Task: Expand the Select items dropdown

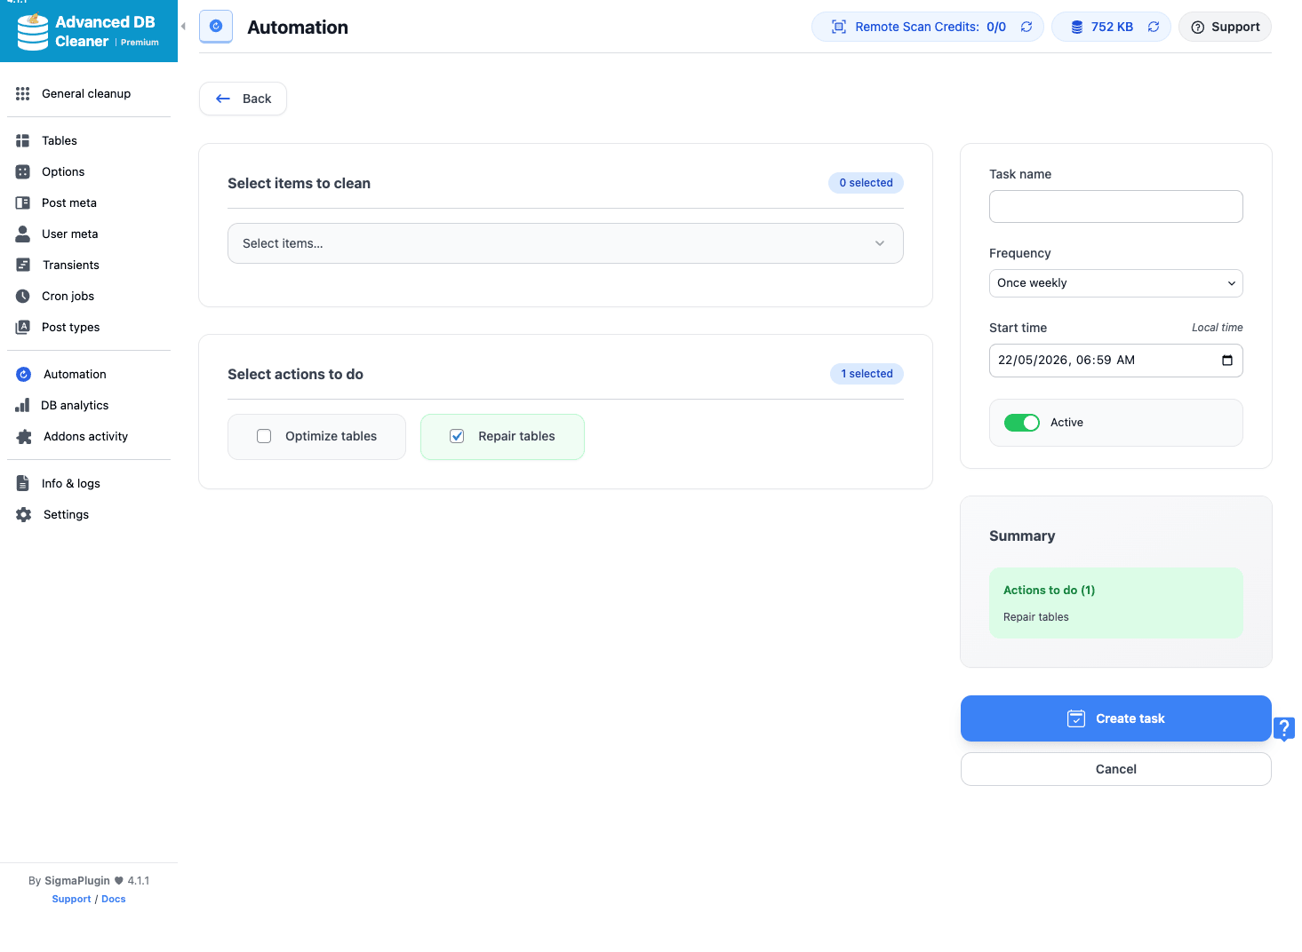Action: click(x=565, y=243)
